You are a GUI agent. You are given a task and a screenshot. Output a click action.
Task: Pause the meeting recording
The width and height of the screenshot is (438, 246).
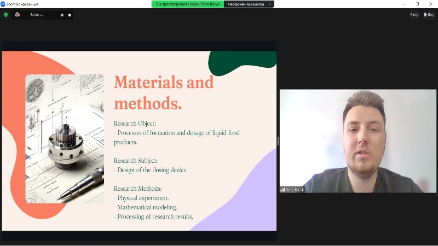[62, 15]
